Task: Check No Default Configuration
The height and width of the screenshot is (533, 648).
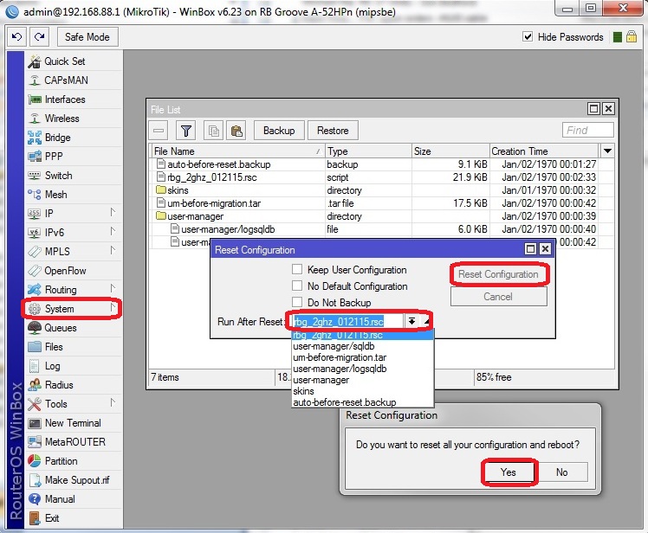Action: coord(297,286)
